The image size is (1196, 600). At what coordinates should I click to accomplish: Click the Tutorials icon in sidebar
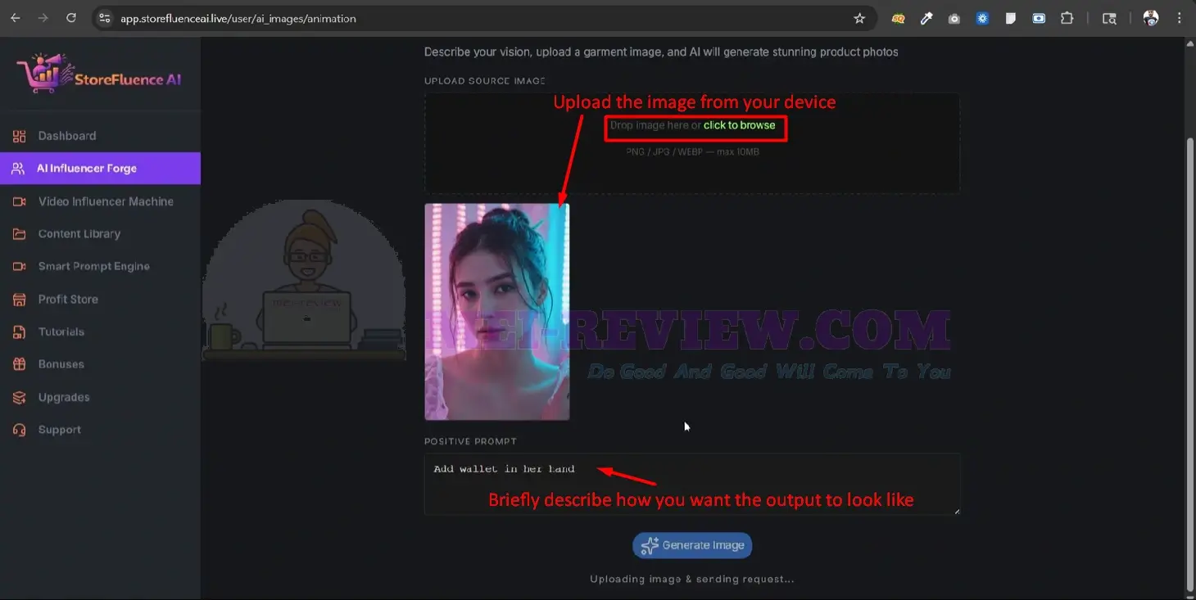(19, 332)
